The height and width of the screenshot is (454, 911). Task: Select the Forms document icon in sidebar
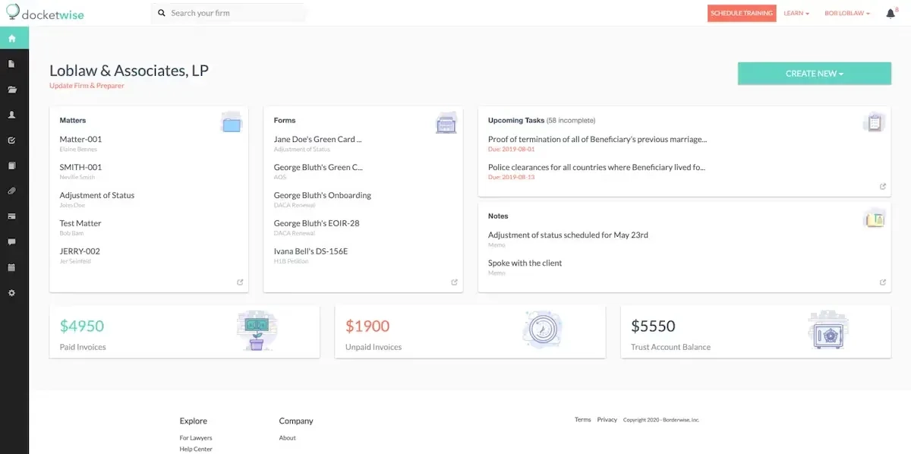pos(11,64)
